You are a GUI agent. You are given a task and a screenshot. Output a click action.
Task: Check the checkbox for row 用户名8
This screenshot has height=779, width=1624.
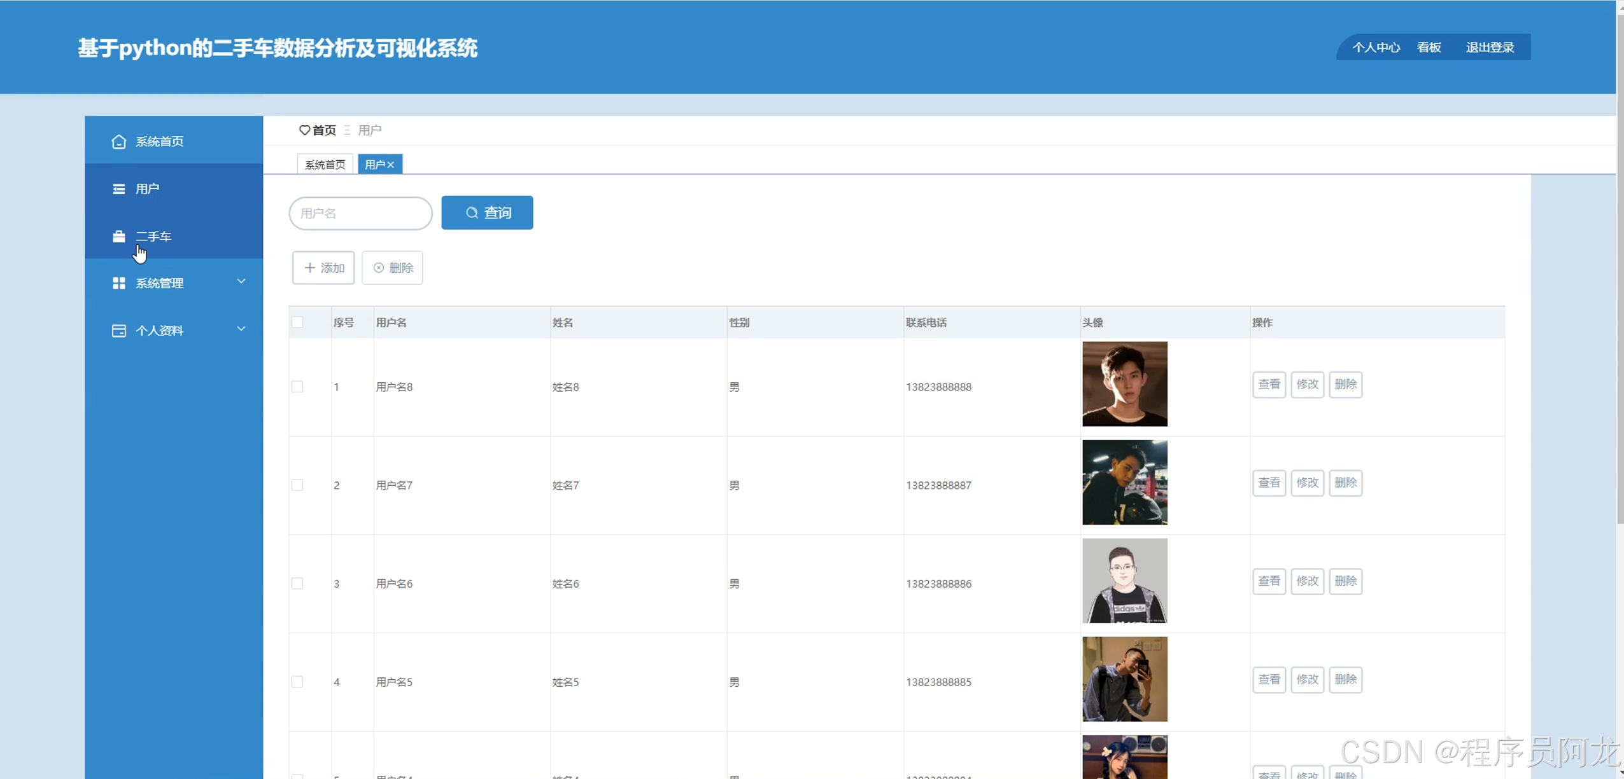point(297,387)
